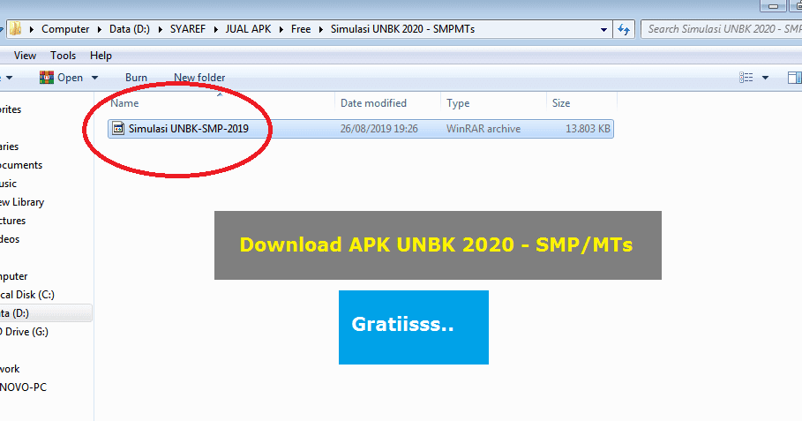The image size is (802, 421).
Task: Click the refresh button beside address bar
Action: click(x=624, y=29)
